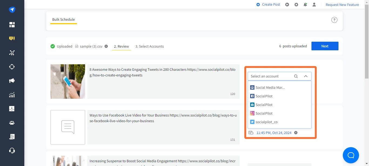Open the notifications bell icon
The height and width of the screenshot is (166, 369).
coord(305,5)
